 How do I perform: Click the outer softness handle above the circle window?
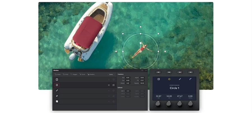(141, 27)
